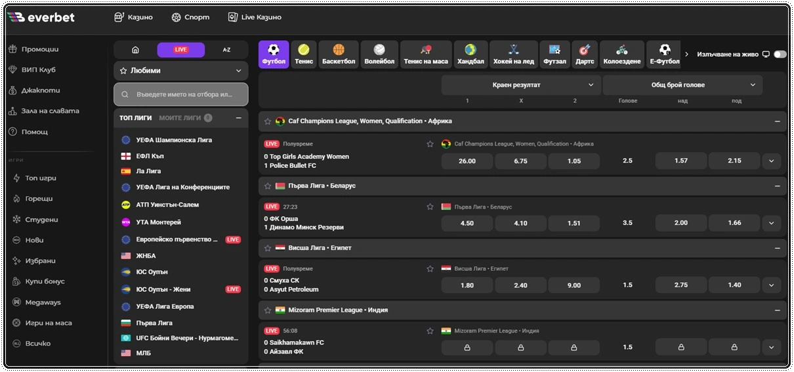Select 9.00 odds for Asyut Petroleum

coord(574,285)
